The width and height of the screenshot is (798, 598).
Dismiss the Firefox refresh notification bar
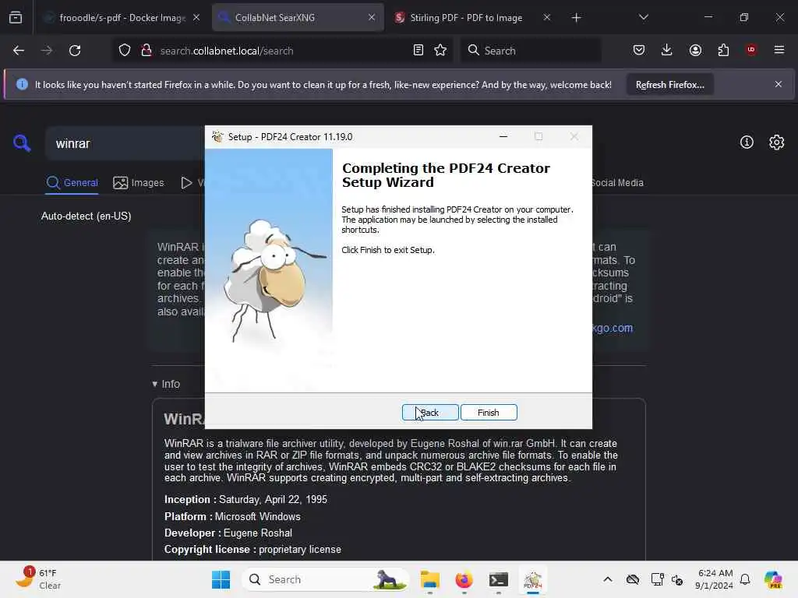point(779,84)
